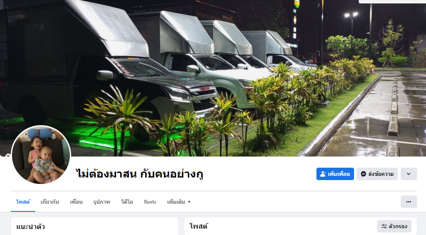Image resolution: width=426 pixels, height=235 pixels.
Task: Click the add friend person icon
Action: point(323,174)
